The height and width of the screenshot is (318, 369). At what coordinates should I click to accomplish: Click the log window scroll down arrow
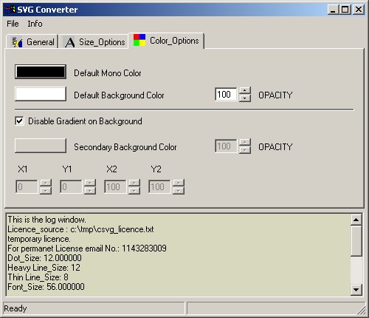click(356, 289)
